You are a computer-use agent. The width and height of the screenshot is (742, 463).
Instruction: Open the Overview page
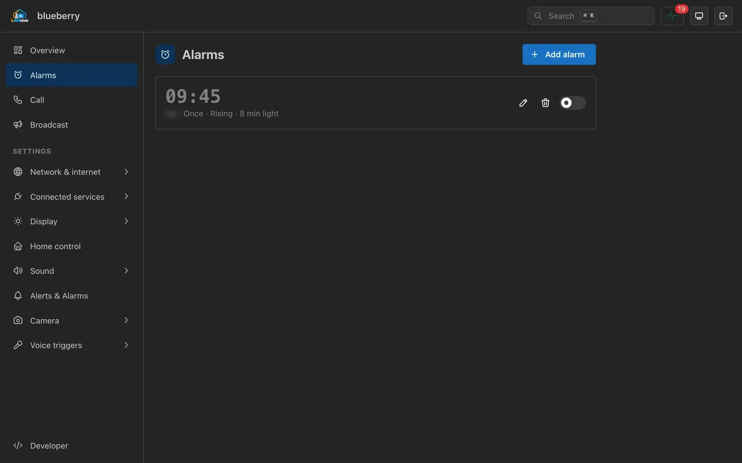[x=72, y=50]
